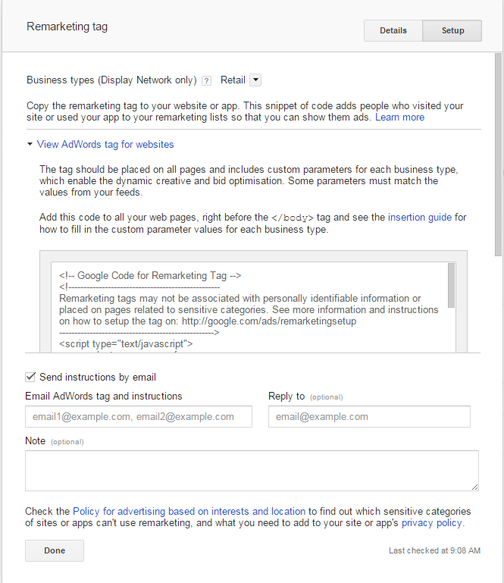This screenshot has width=504, height=583.
Task: Click into the Note text area
Action: point(250,470)
